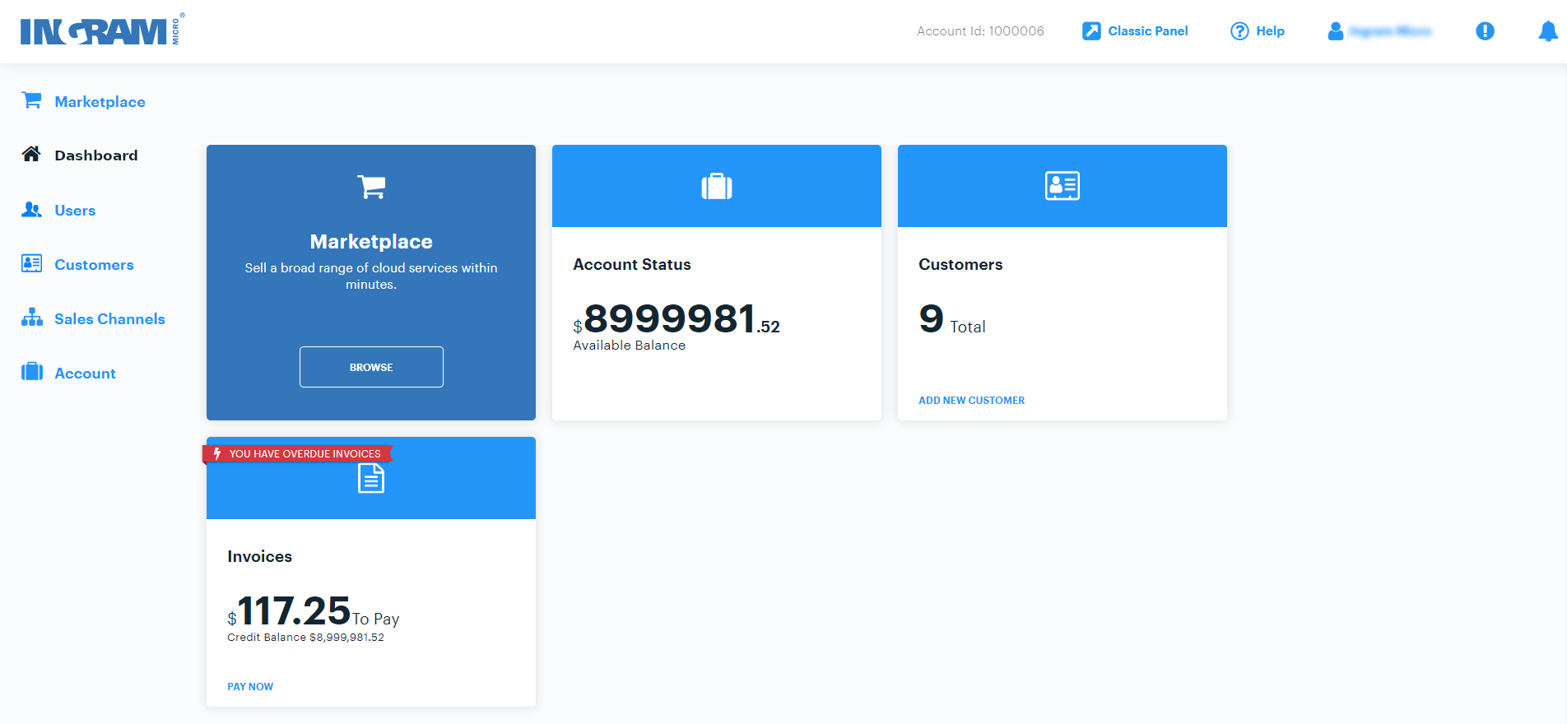Click the PAY NOW link
The image size is (1567, 724).
click(x=250, y=687)
